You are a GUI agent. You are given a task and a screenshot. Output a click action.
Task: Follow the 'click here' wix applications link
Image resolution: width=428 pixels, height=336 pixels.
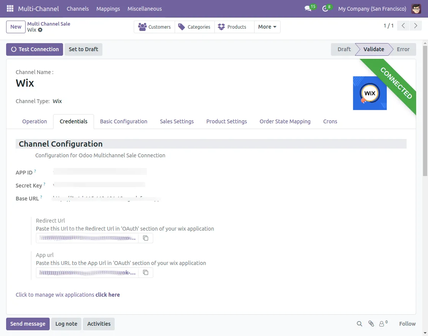107,294
